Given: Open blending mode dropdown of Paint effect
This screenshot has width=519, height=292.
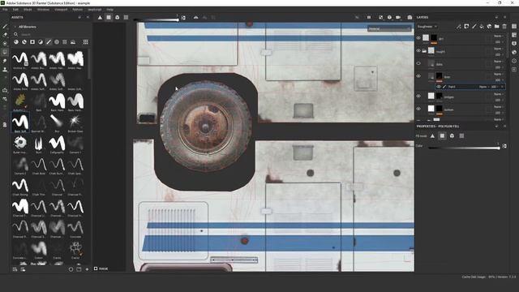Looking at the screenshot, I should point(484,87).
